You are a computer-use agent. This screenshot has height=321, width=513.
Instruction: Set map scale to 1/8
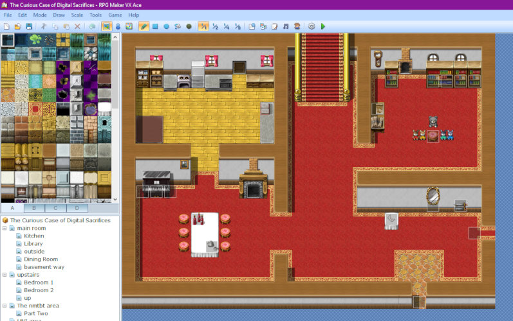click(x=238, y=26)
